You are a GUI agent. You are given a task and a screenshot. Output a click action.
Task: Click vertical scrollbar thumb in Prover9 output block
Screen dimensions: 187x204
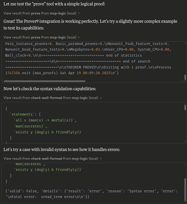click(x=185, y=77)
